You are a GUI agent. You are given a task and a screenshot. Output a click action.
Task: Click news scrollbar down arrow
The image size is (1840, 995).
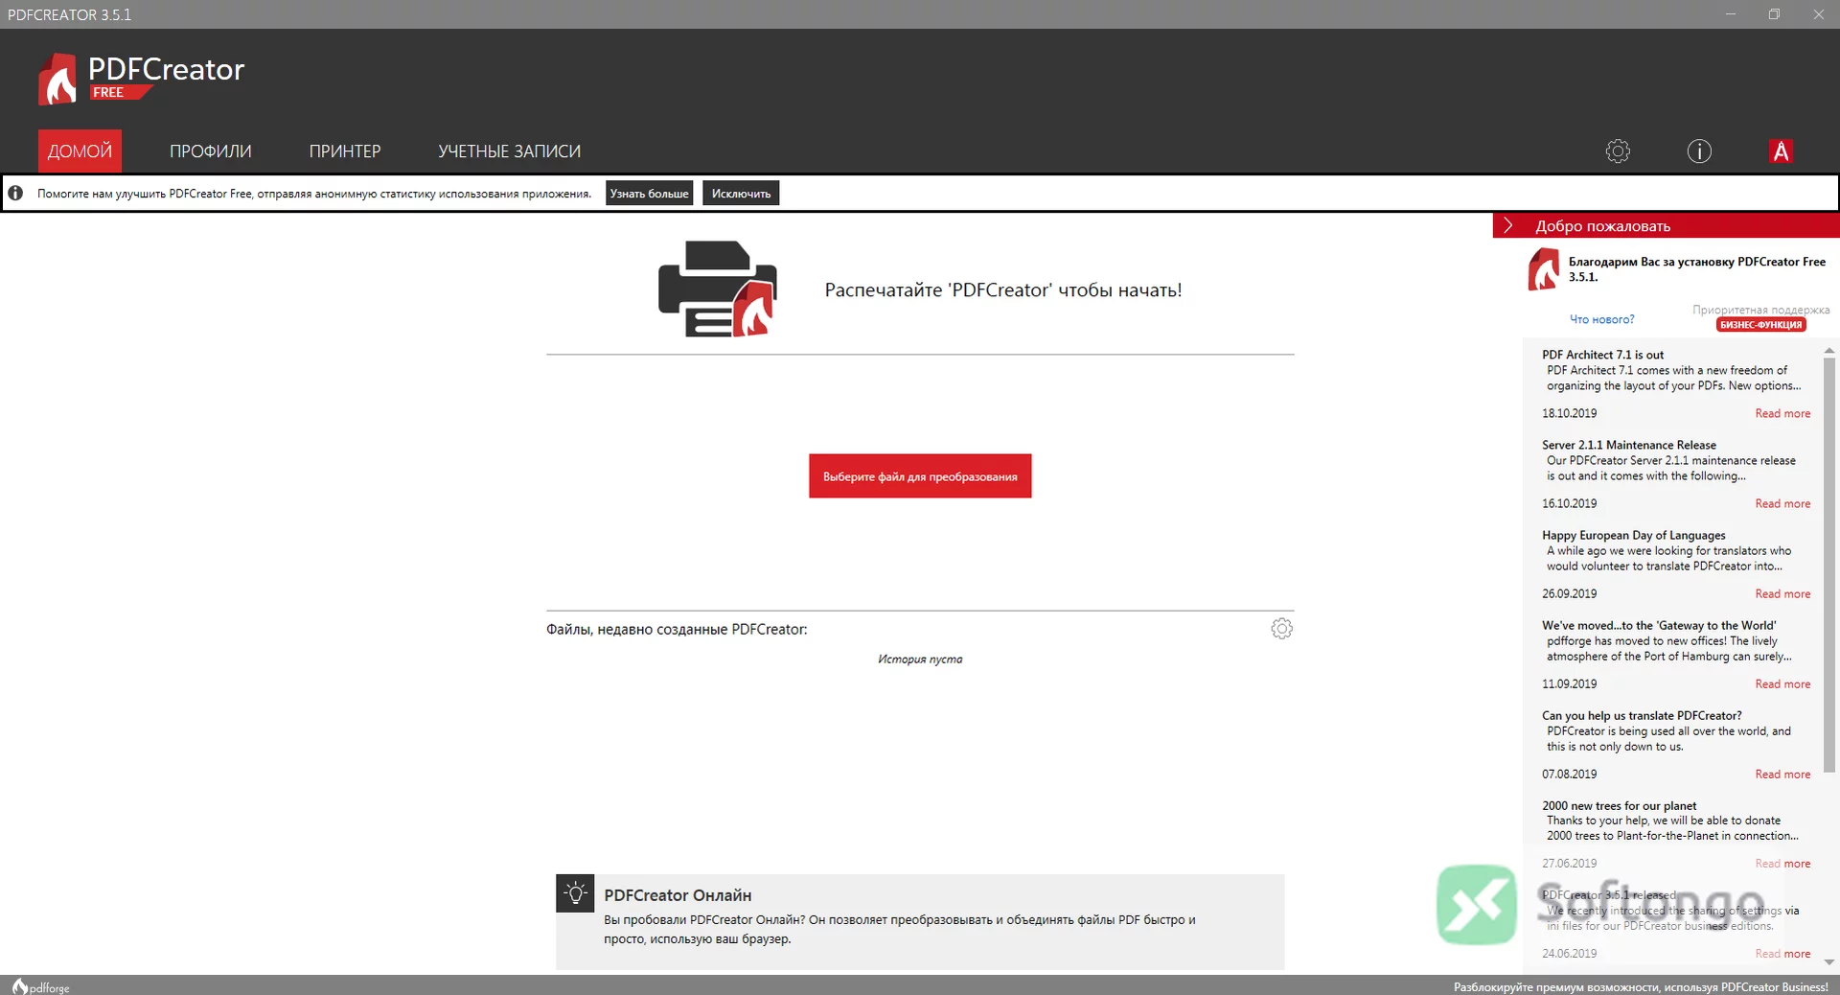pos(1828,961)
